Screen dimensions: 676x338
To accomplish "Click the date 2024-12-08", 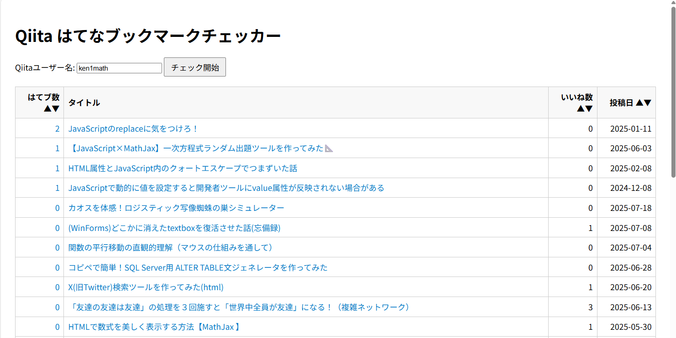I will 631,188.
